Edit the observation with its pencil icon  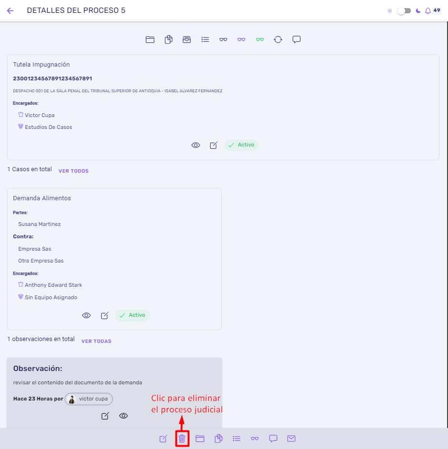[105, 416]
